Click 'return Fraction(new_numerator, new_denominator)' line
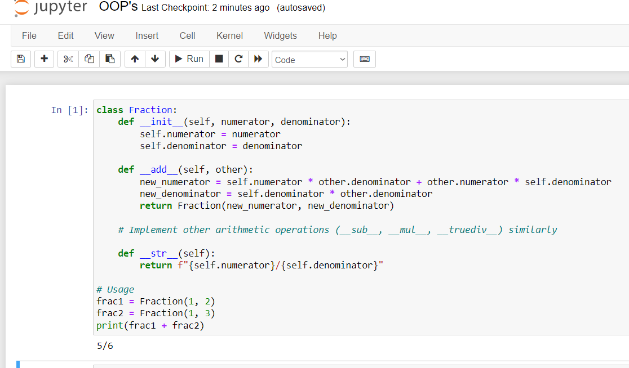 [x=267, y=206]
